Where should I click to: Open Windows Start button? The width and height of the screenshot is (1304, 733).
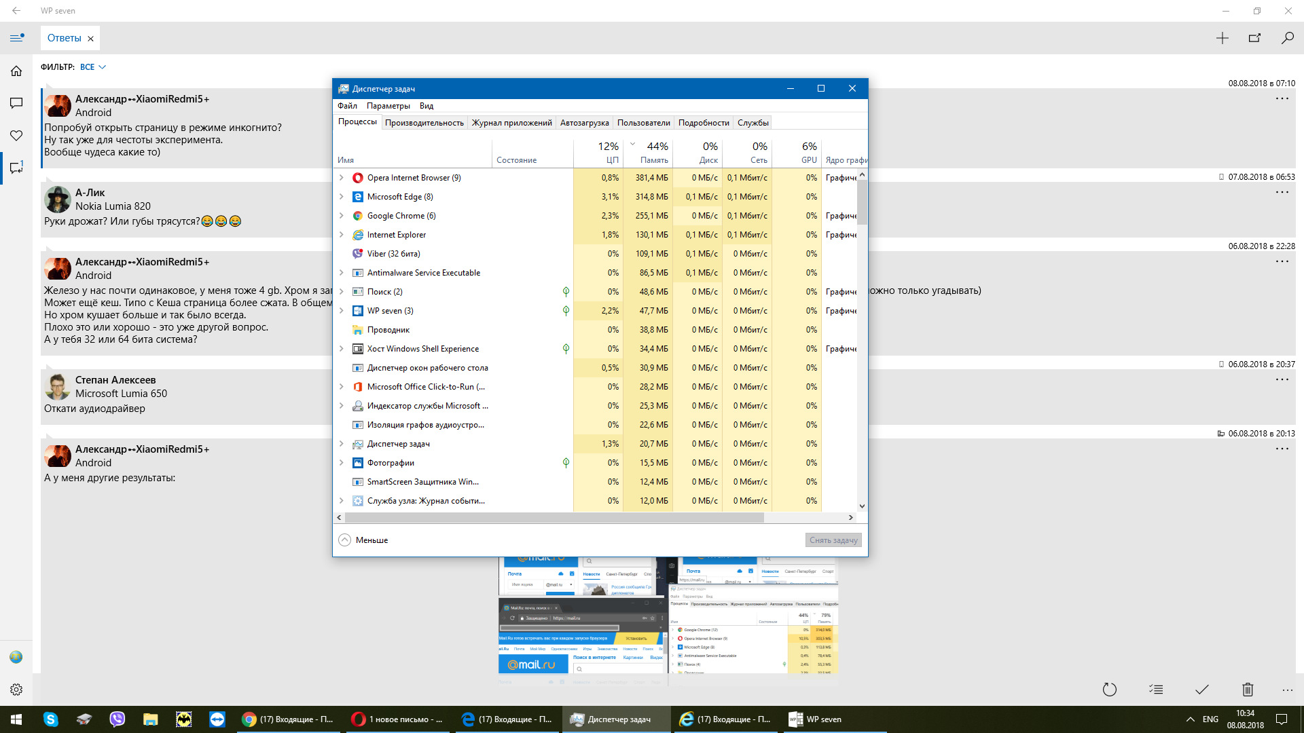[x=16, y=719]
